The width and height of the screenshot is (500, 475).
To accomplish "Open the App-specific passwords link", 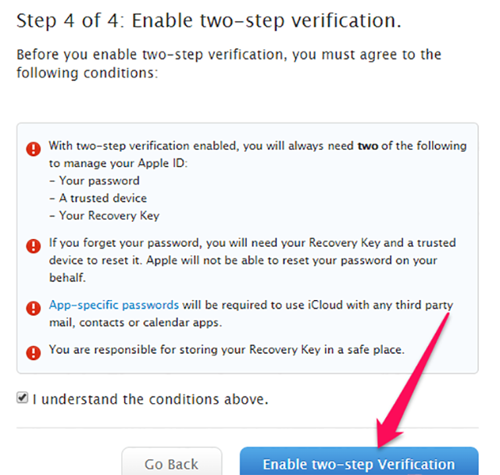I will pyautogui.click(x=114, y=305).
